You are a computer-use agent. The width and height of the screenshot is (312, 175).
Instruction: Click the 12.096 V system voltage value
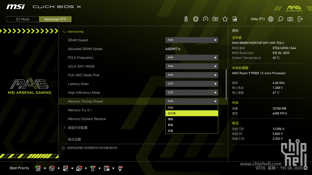(x=278, y=129)
